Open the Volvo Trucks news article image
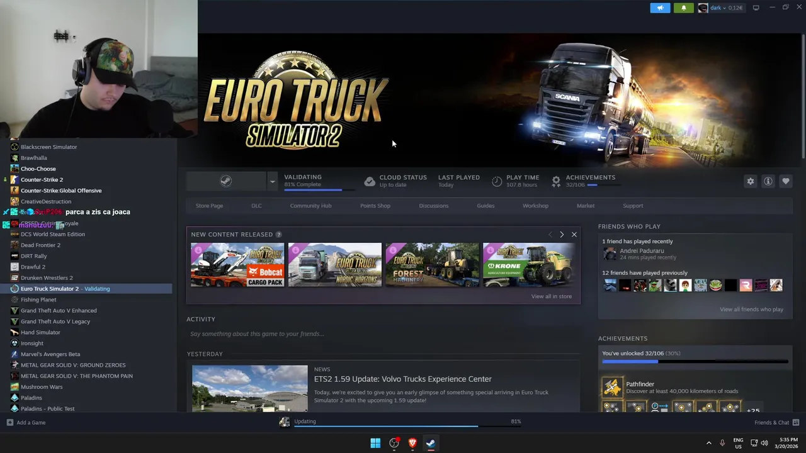This screenshot has height=453, width=806. tap(250, 388)
